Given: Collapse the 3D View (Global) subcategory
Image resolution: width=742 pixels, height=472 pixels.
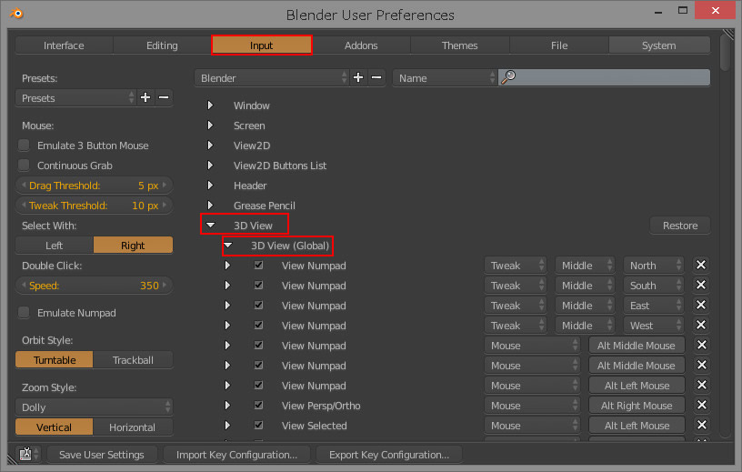Looking at the screenshot, I should click(x=228, y=246).
